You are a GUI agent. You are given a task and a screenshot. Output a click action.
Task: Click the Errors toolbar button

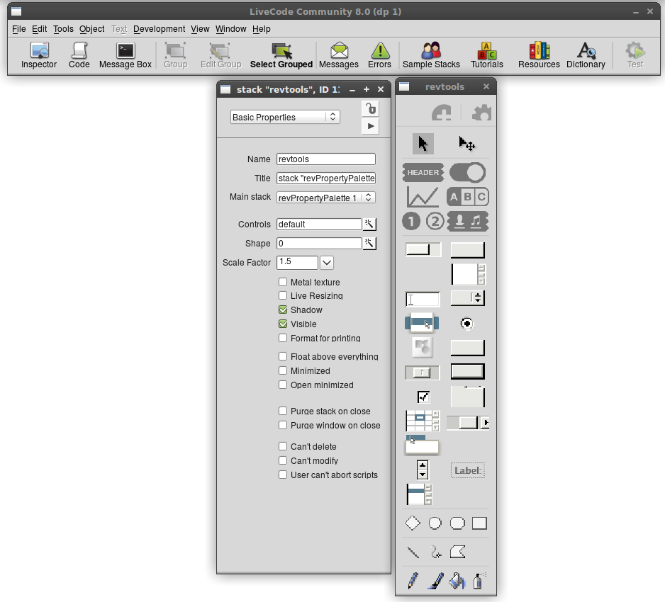379,55
